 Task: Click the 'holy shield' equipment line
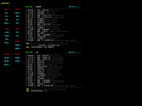click(x=43, y=30)
